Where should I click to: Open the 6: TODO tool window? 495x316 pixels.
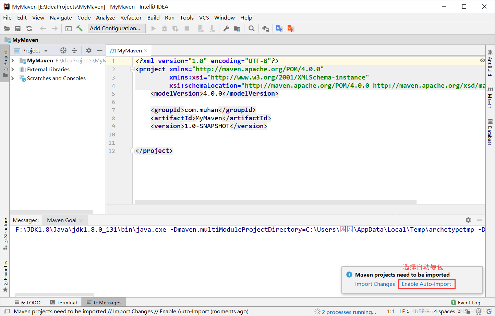[x=28, y=303]
